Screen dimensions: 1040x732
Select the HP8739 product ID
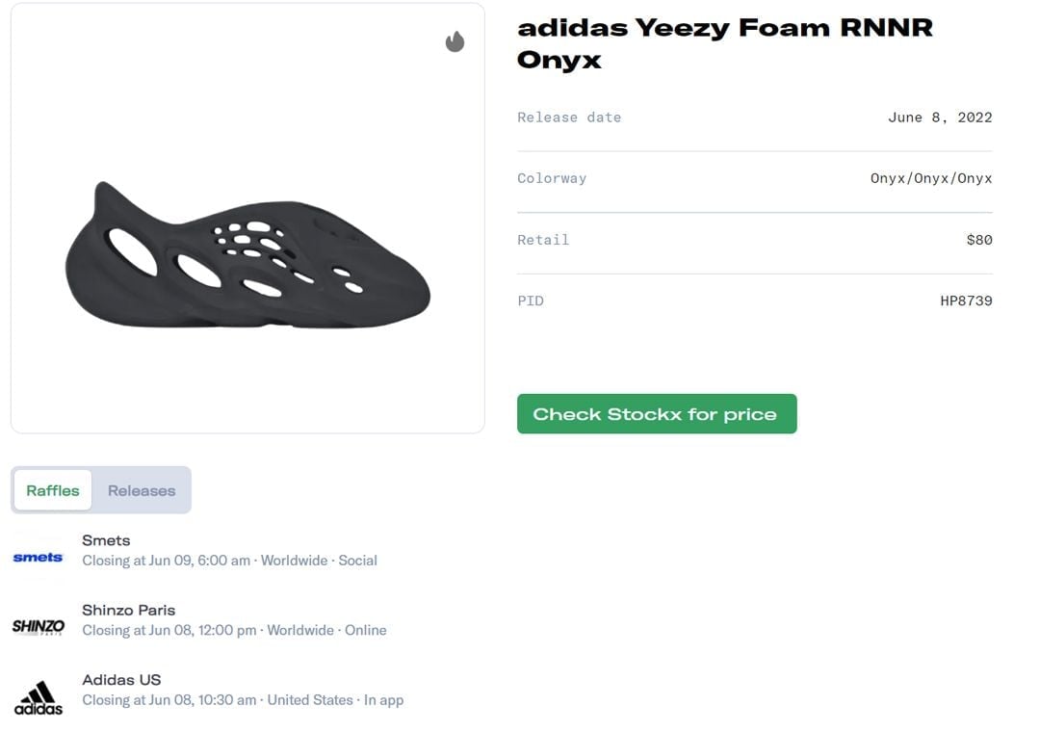[966, 301]
